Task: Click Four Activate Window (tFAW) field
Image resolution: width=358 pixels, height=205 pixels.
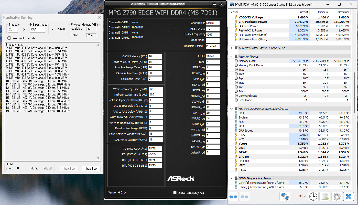Action: (x=156, y=134)
